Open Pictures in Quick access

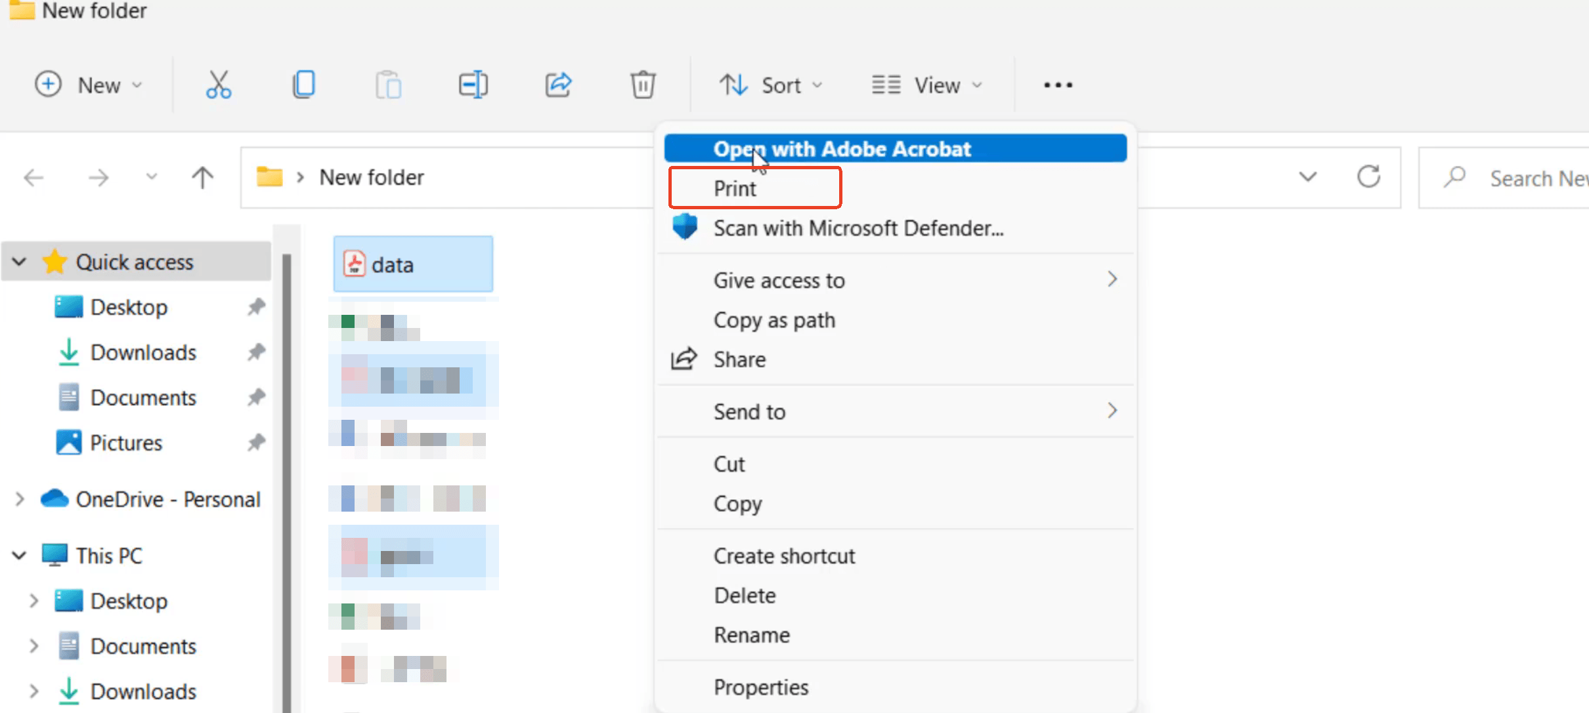click(x=126, y=443)
